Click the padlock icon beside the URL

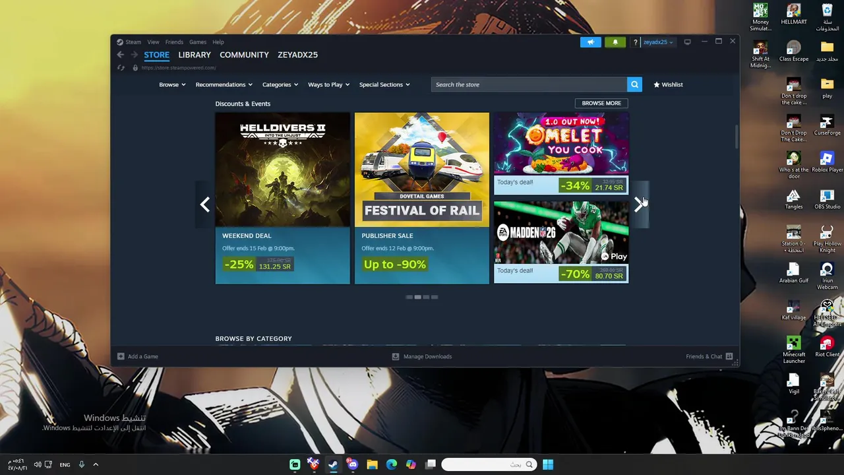(x=135, y=67)
